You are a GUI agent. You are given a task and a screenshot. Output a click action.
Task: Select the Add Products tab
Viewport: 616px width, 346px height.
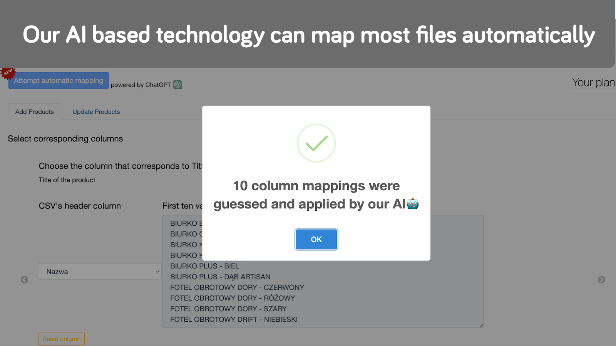[x=34, y=111]
